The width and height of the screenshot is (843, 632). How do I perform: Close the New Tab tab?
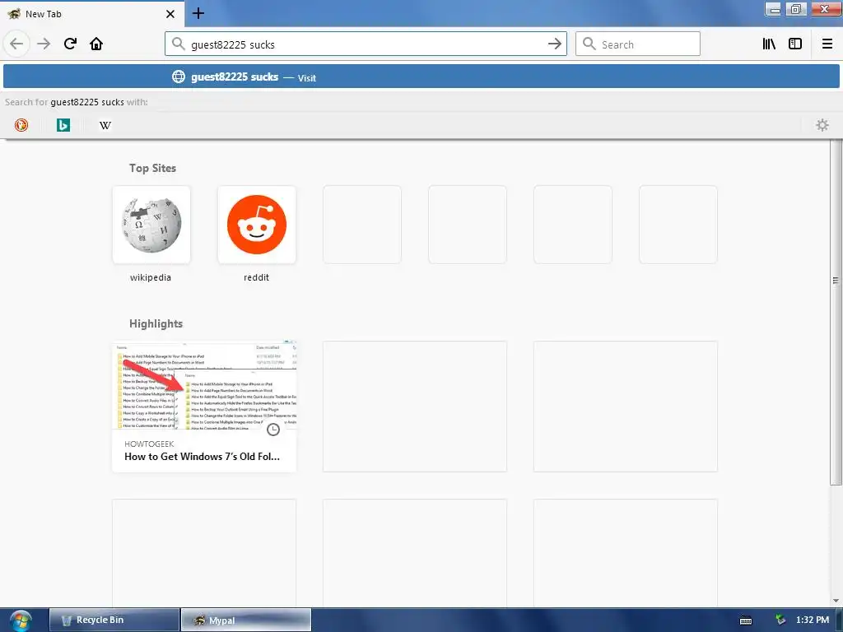tap(170, 14)
